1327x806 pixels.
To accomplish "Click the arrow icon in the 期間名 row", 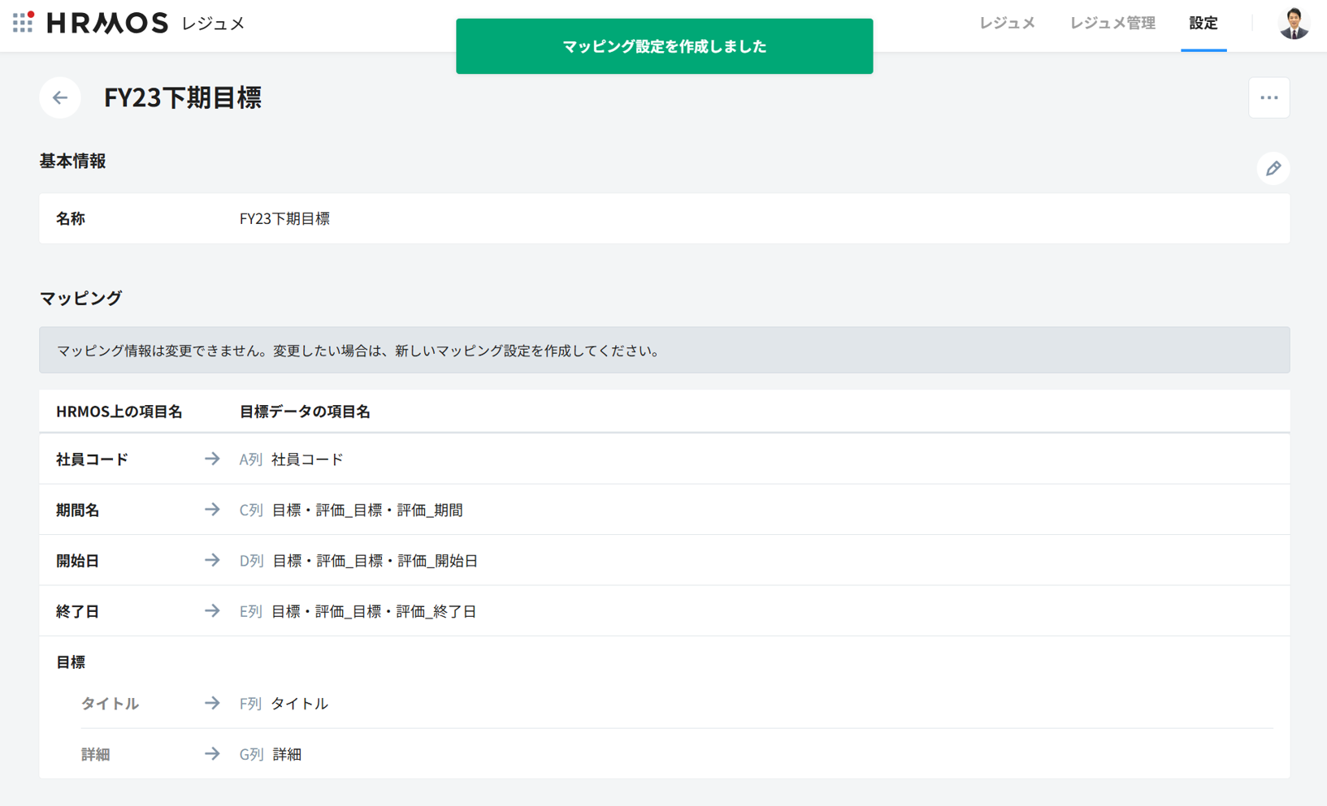I will [212, 510].
